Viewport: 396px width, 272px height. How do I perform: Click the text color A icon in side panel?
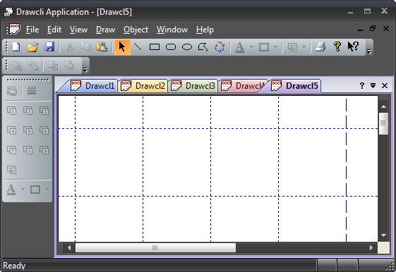click(x=11, y=190)
